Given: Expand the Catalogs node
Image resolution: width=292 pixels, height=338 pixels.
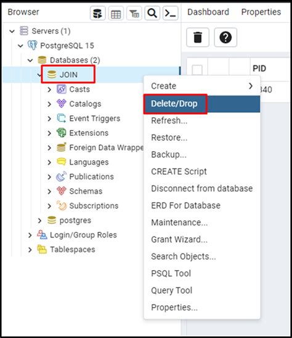Looking at the screenshot, I should pos(49,104).
